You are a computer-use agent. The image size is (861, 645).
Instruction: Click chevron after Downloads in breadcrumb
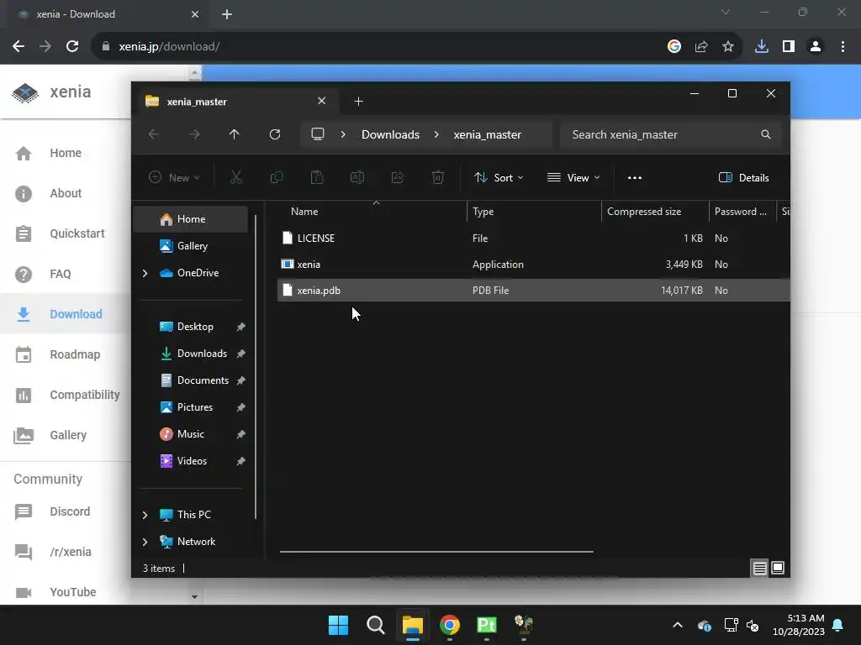(436, 134)
